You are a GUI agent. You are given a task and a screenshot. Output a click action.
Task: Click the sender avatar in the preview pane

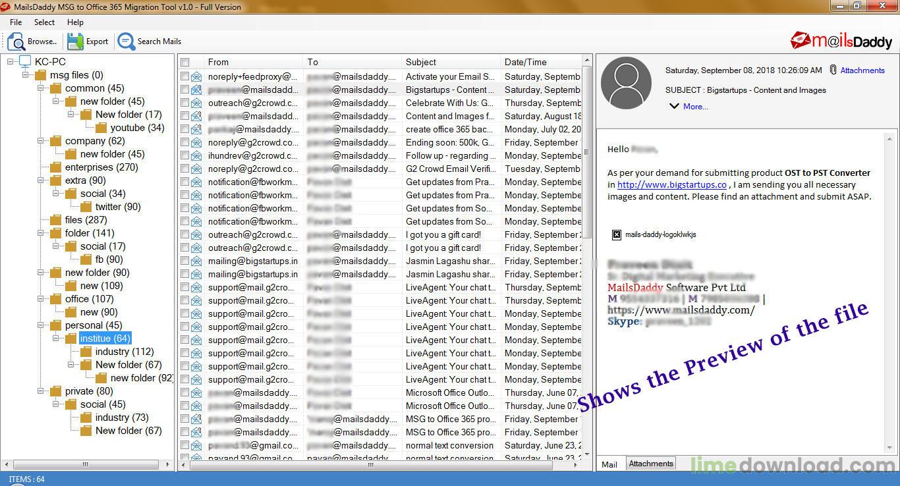pos(625,83)
